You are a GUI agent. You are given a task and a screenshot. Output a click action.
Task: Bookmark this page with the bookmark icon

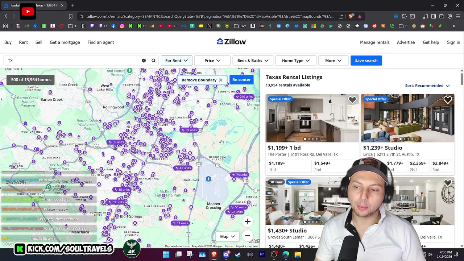[x=71, y=16]
